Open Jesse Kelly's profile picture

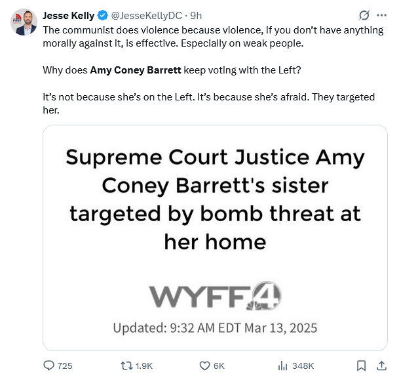24,22
